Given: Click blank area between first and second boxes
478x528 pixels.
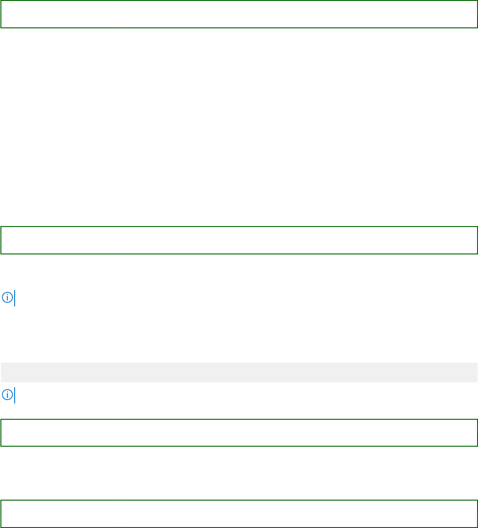Looking at the screenshot, I should (x=239, y=128).
